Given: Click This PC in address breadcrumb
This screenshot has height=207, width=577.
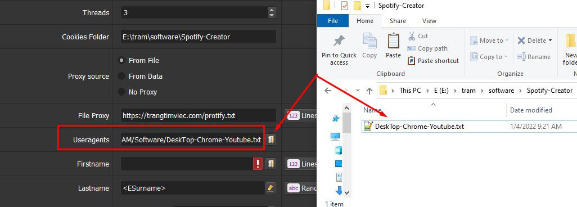Looking at the screenshot, I should coord(410,91).
